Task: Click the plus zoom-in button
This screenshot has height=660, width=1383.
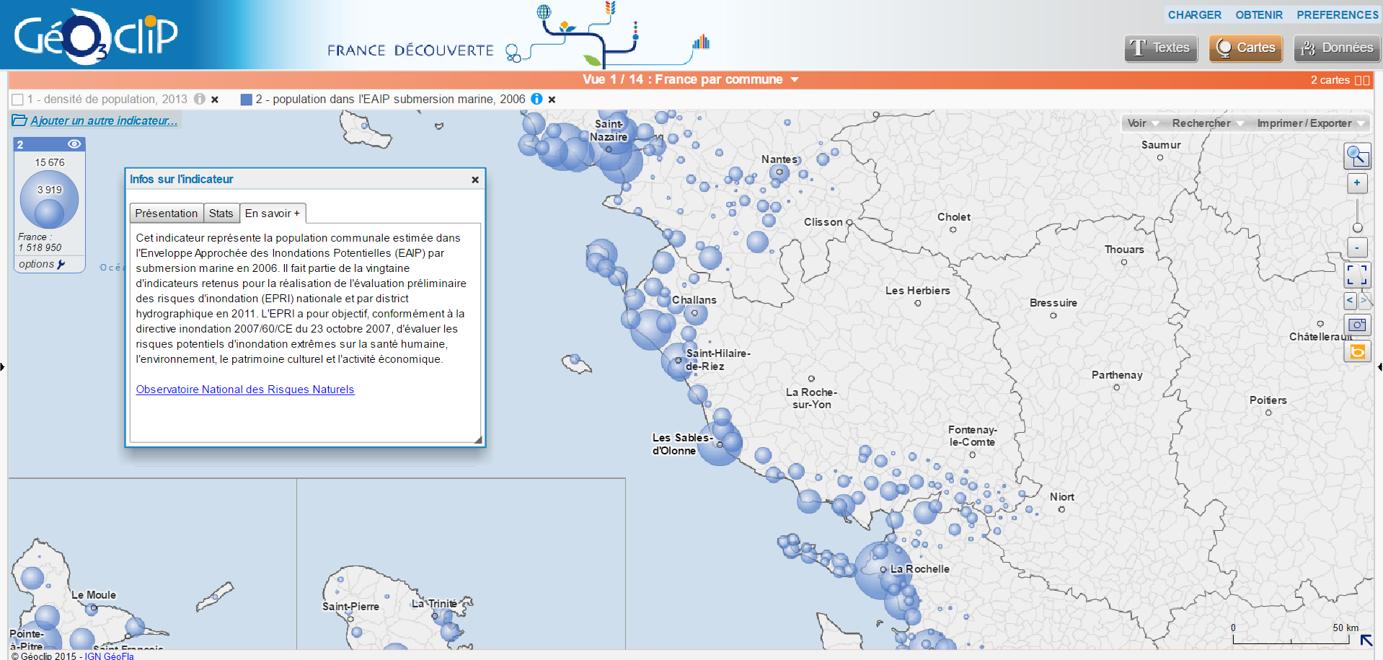Action: click(x=1357, y=183)
